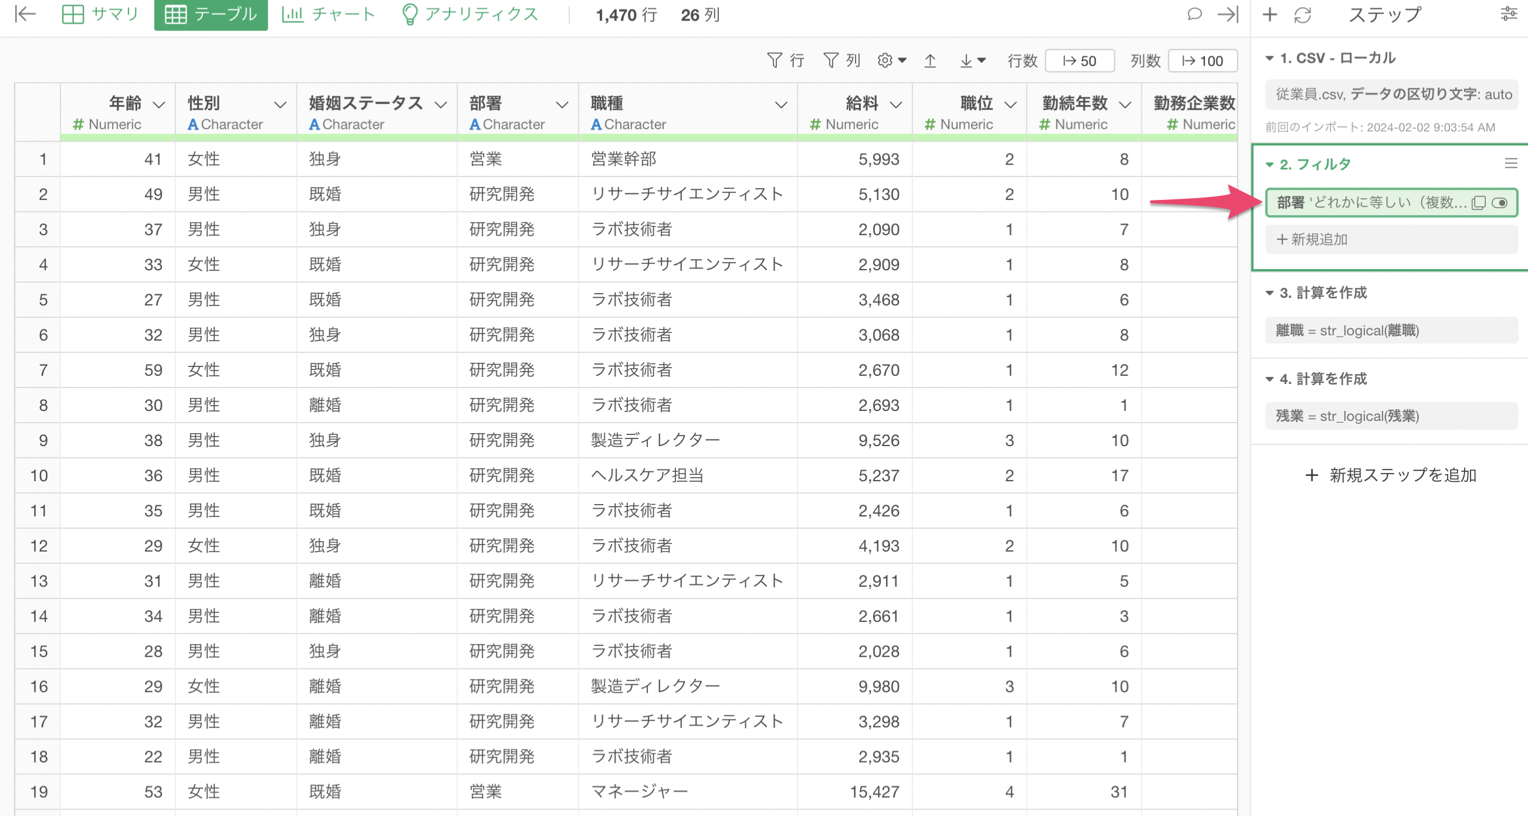Viewport: 1528px width, 816px height.
Task: Select the 5,130 salary cell
Action: [x=855, y=194]
